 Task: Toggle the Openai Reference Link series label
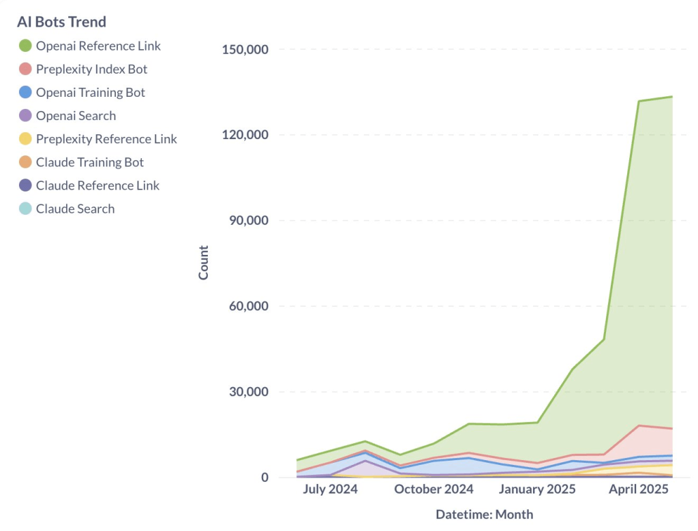tap(98, 46)
